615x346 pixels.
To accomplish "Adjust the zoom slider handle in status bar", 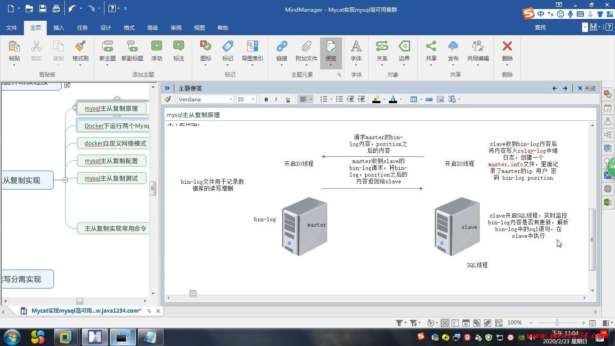I will 557,323.
